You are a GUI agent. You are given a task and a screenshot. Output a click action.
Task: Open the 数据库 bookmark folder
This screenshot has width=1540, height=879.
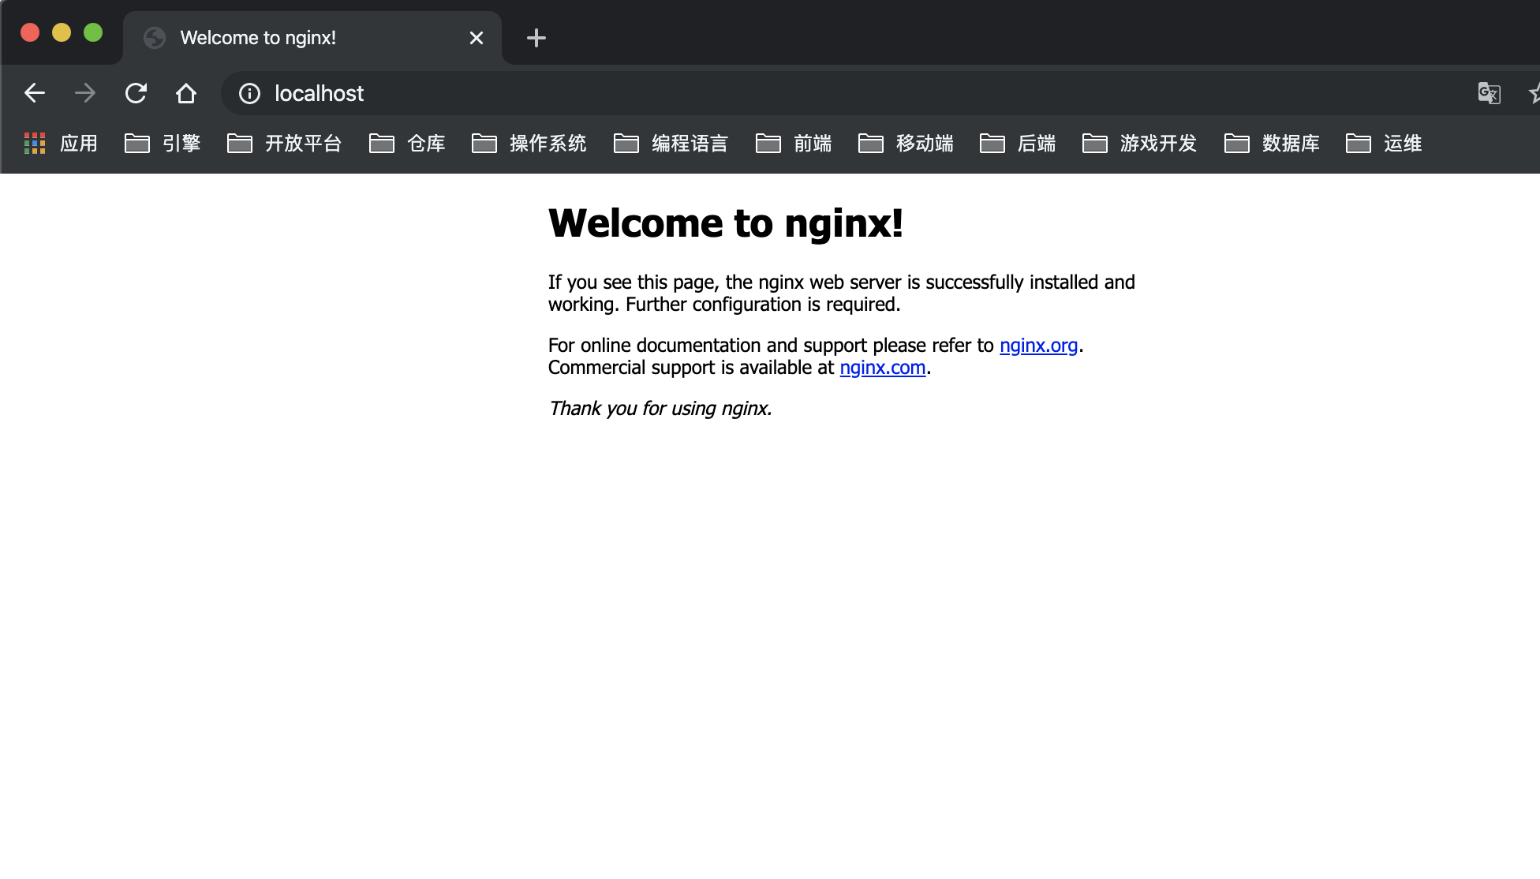1272,143
